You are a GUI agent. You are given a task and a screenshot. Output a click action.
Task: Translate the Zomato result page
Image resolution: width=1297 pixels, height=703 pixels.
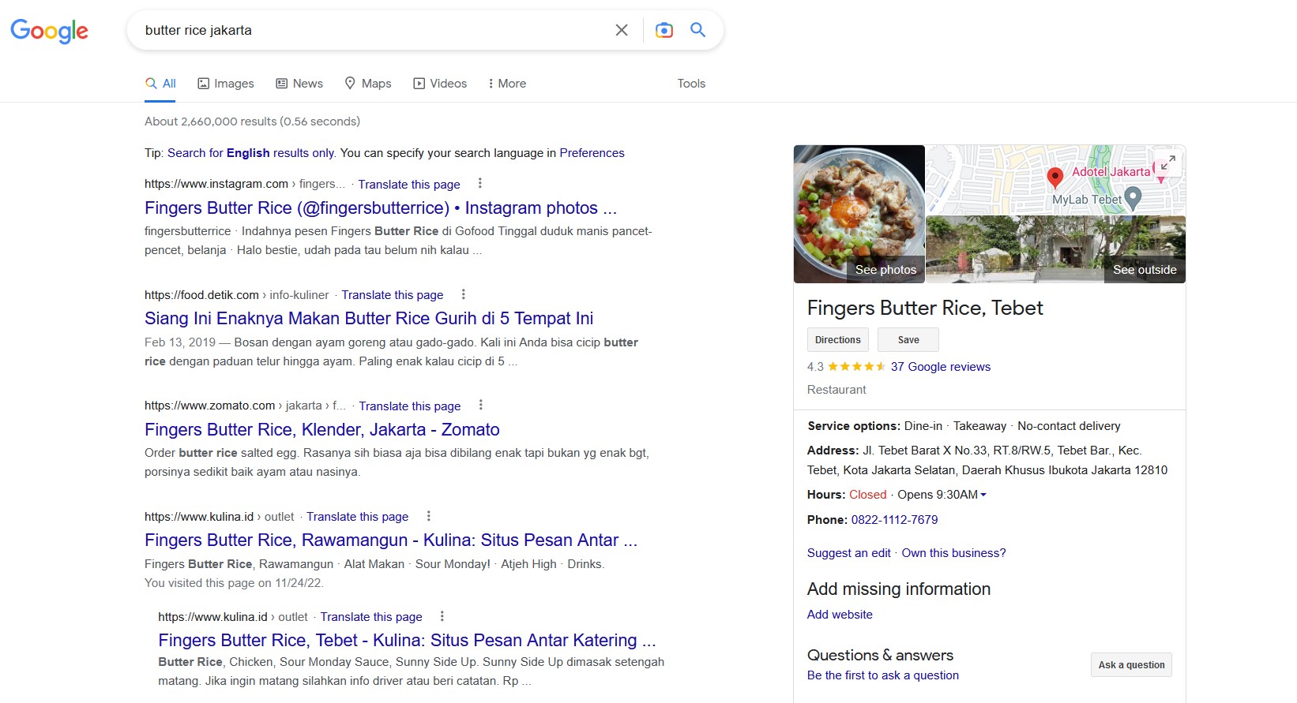(x=410, y=406)
